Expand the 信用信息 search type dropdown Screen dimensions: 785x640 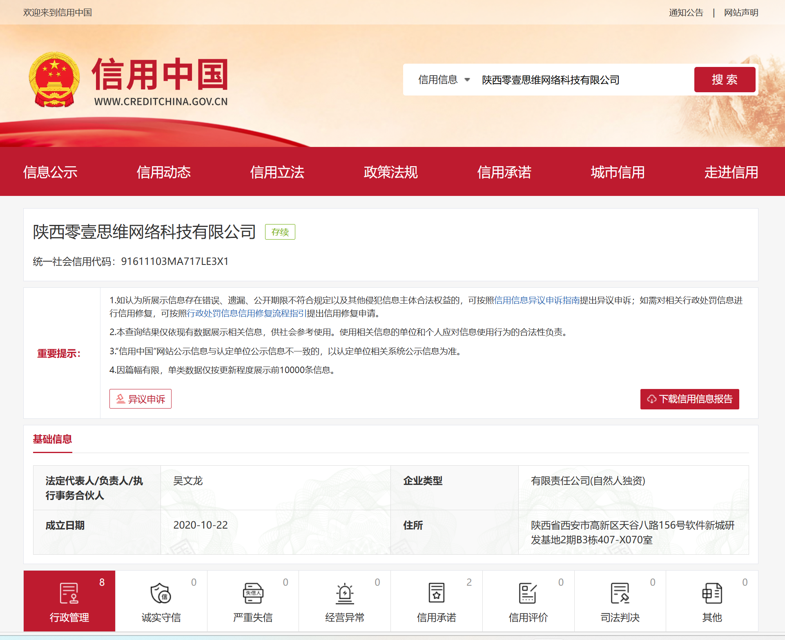(444, 80)
